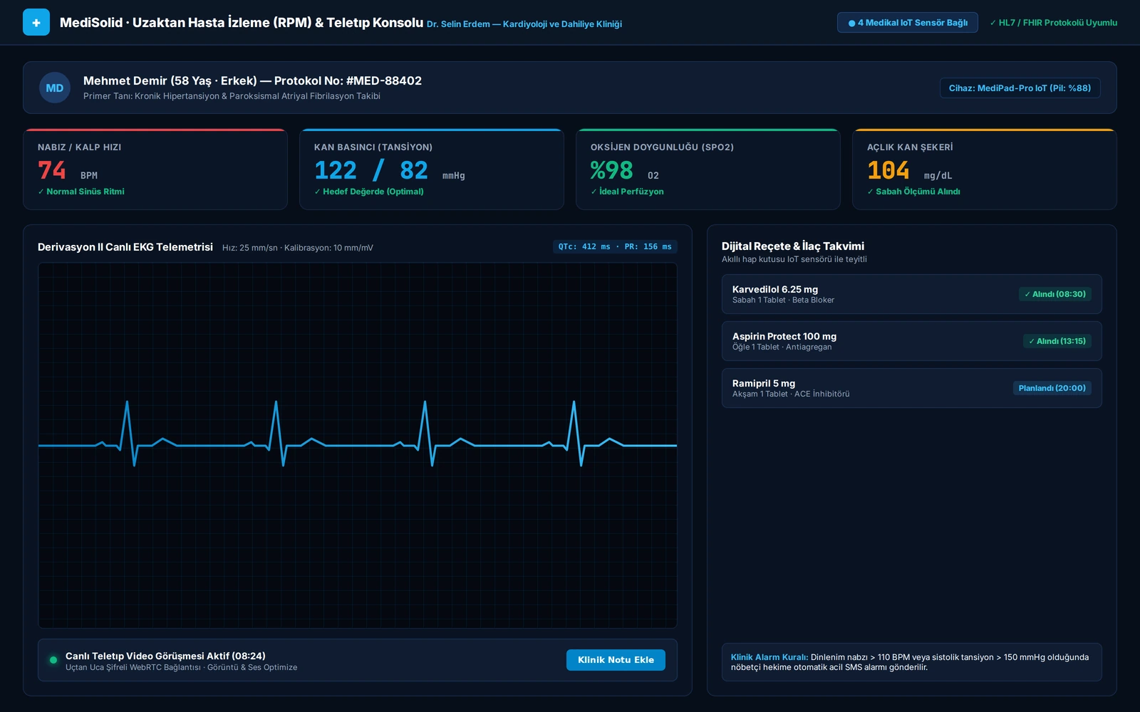Click the Ramipril Planlandı (20:00) badge
The height and width of the screenshot is (712, 1140).
(x=1052, y=388)
